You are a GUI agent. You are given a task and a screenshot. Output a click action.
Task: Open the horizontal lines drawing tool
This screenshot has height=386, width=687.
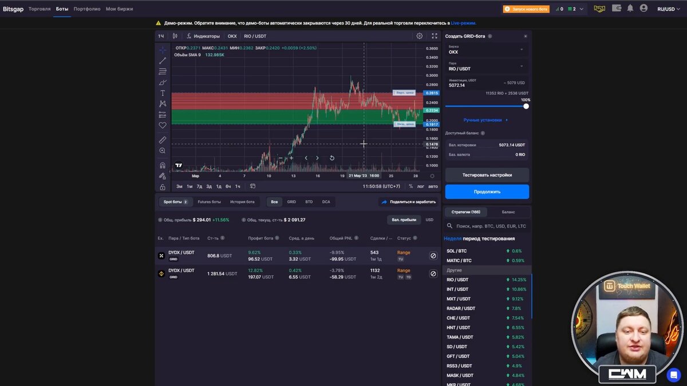click(x=163, y=71)
